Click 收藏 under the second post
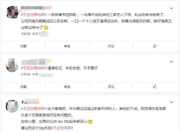180x132 pixels. point(24,87)
